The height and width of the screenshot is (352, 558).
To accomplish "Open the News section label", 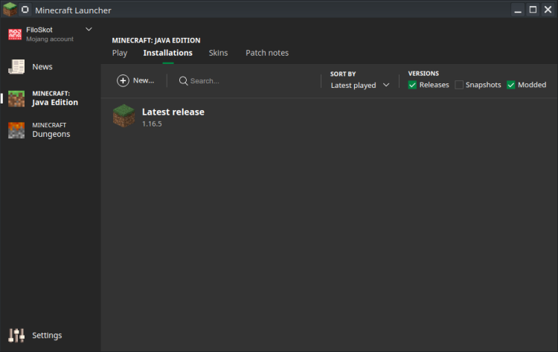I will [x=42, y=67].
